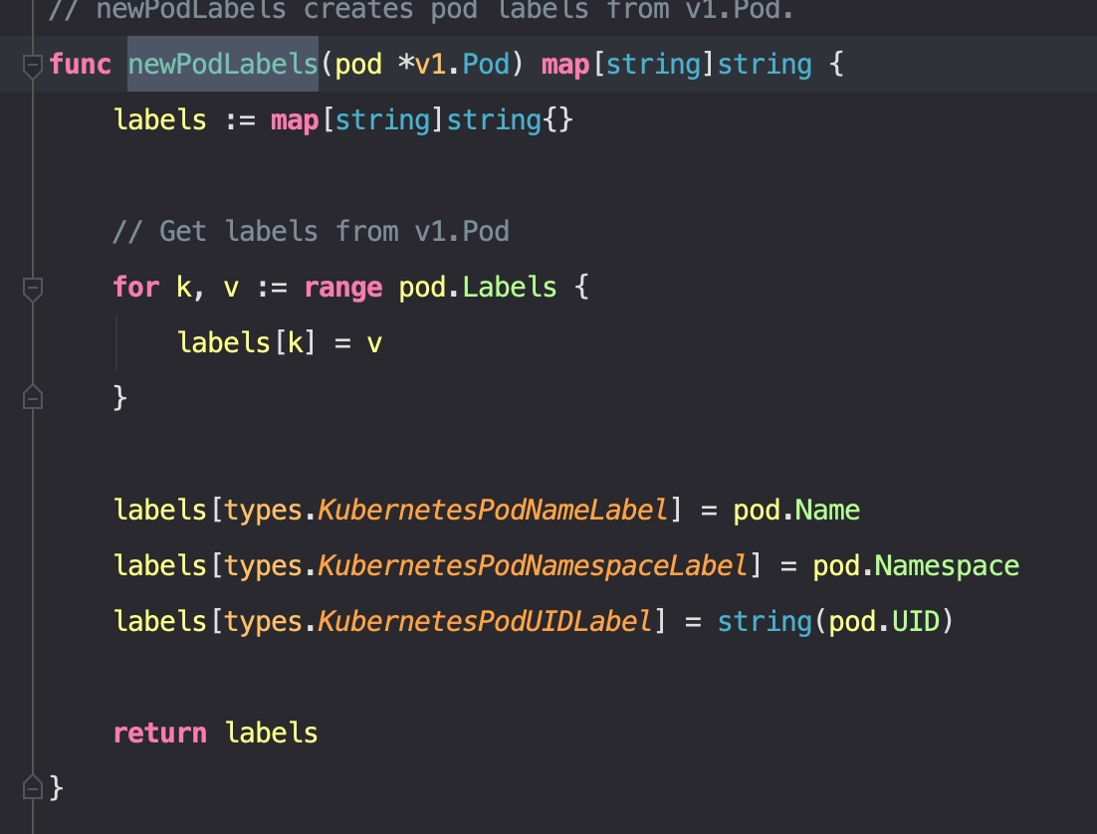Collapse the for-range loop fold marker
The width and height of the screenshot is (1097, 834).
coord(32,289)
